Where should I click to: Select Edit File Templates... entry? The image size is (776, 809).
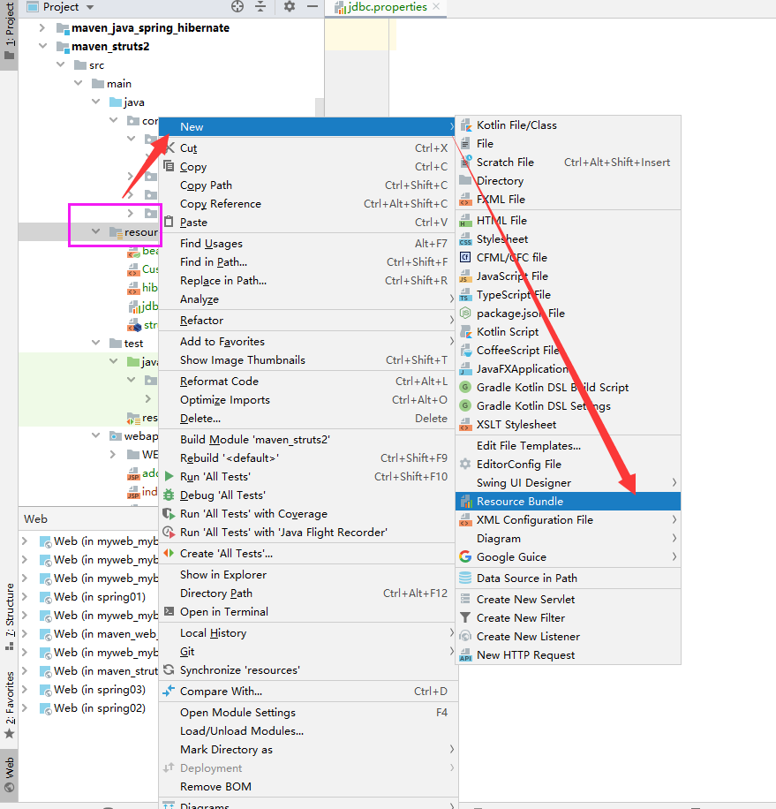[x=569, y=446]
